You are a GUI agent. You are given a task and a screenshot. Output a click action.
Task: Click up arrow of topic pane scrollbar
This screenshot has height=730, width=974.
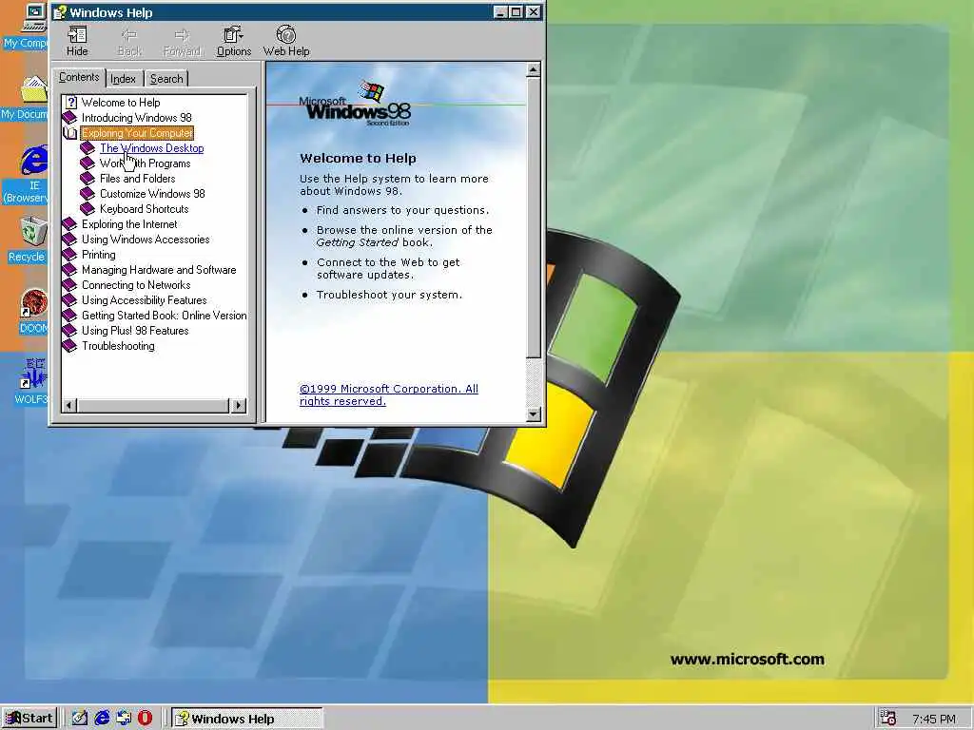coord(533,69)
